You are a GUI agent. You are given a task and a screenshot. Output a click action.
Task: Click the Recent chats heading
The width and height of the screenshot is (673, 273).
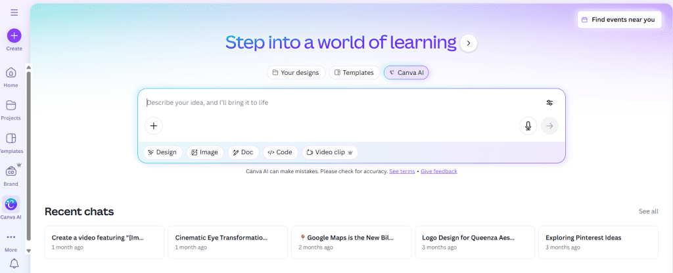[x=80, y=211]
